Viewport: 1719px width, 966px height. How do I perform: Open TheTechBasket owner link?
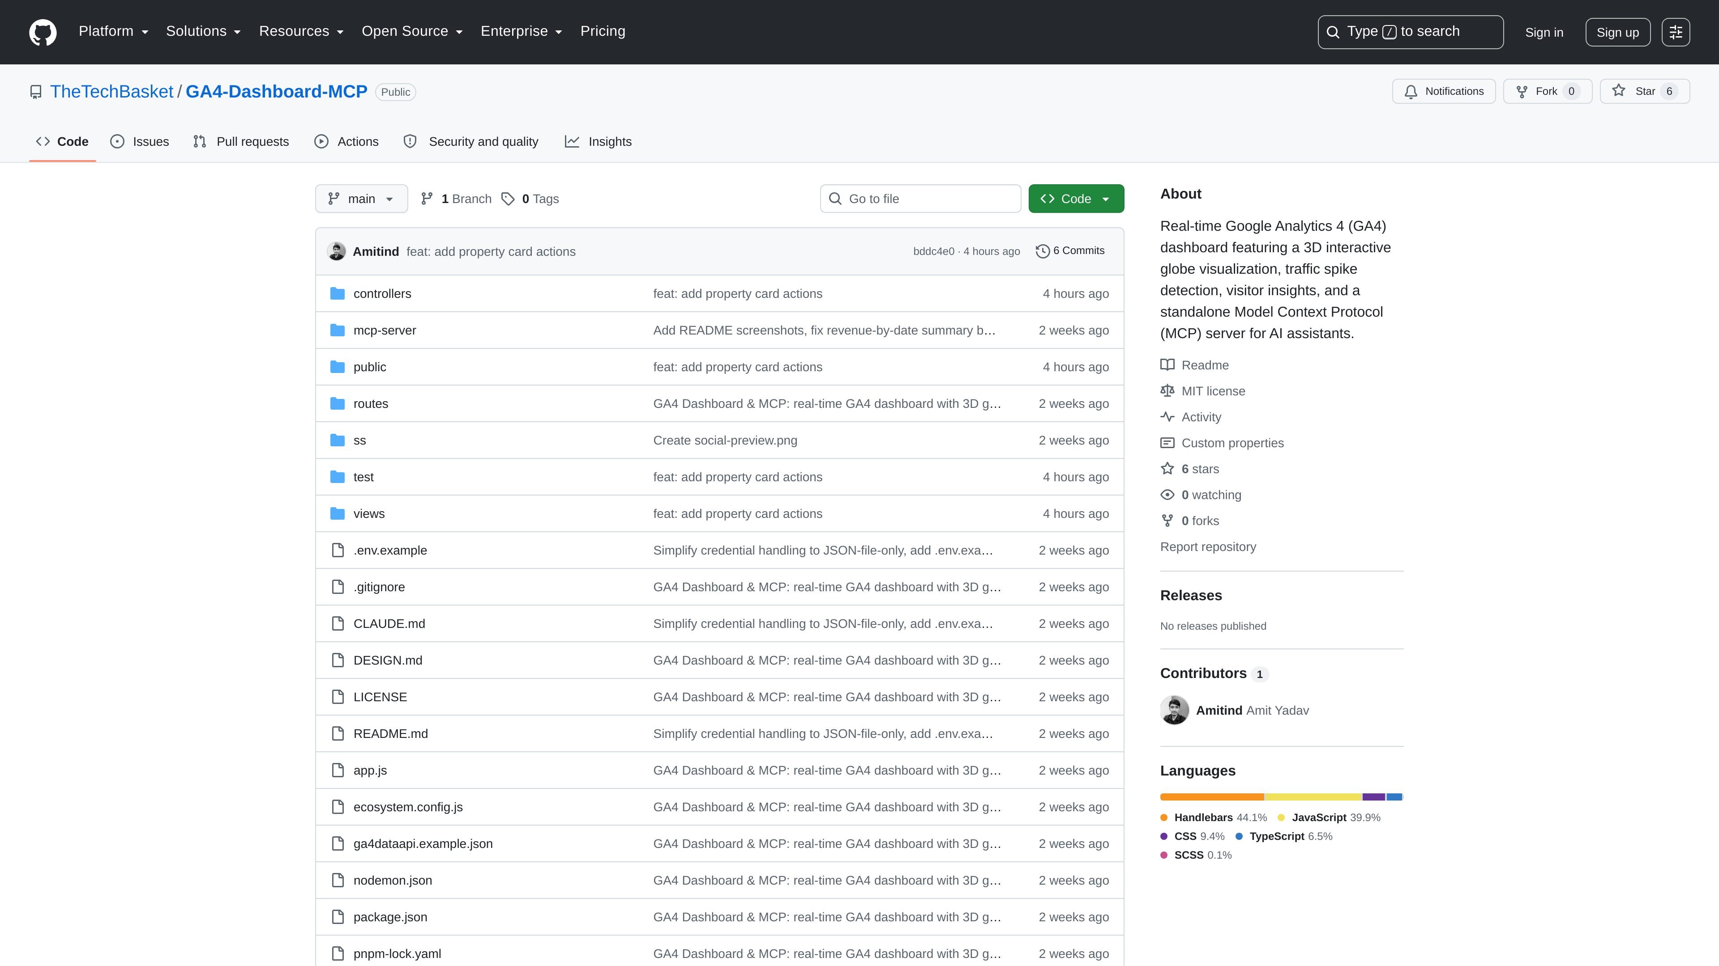[111, 91]
